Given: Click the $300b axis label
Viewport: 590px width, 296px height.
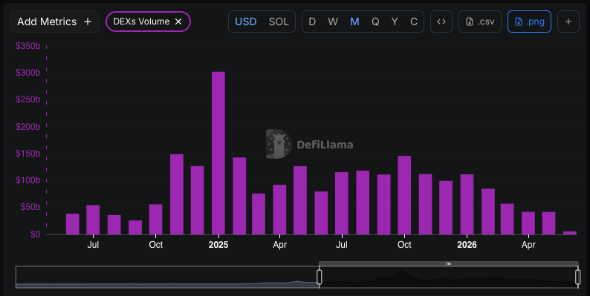Looking at the screenshot, I should pyautogui.click(x=27, y=73).
